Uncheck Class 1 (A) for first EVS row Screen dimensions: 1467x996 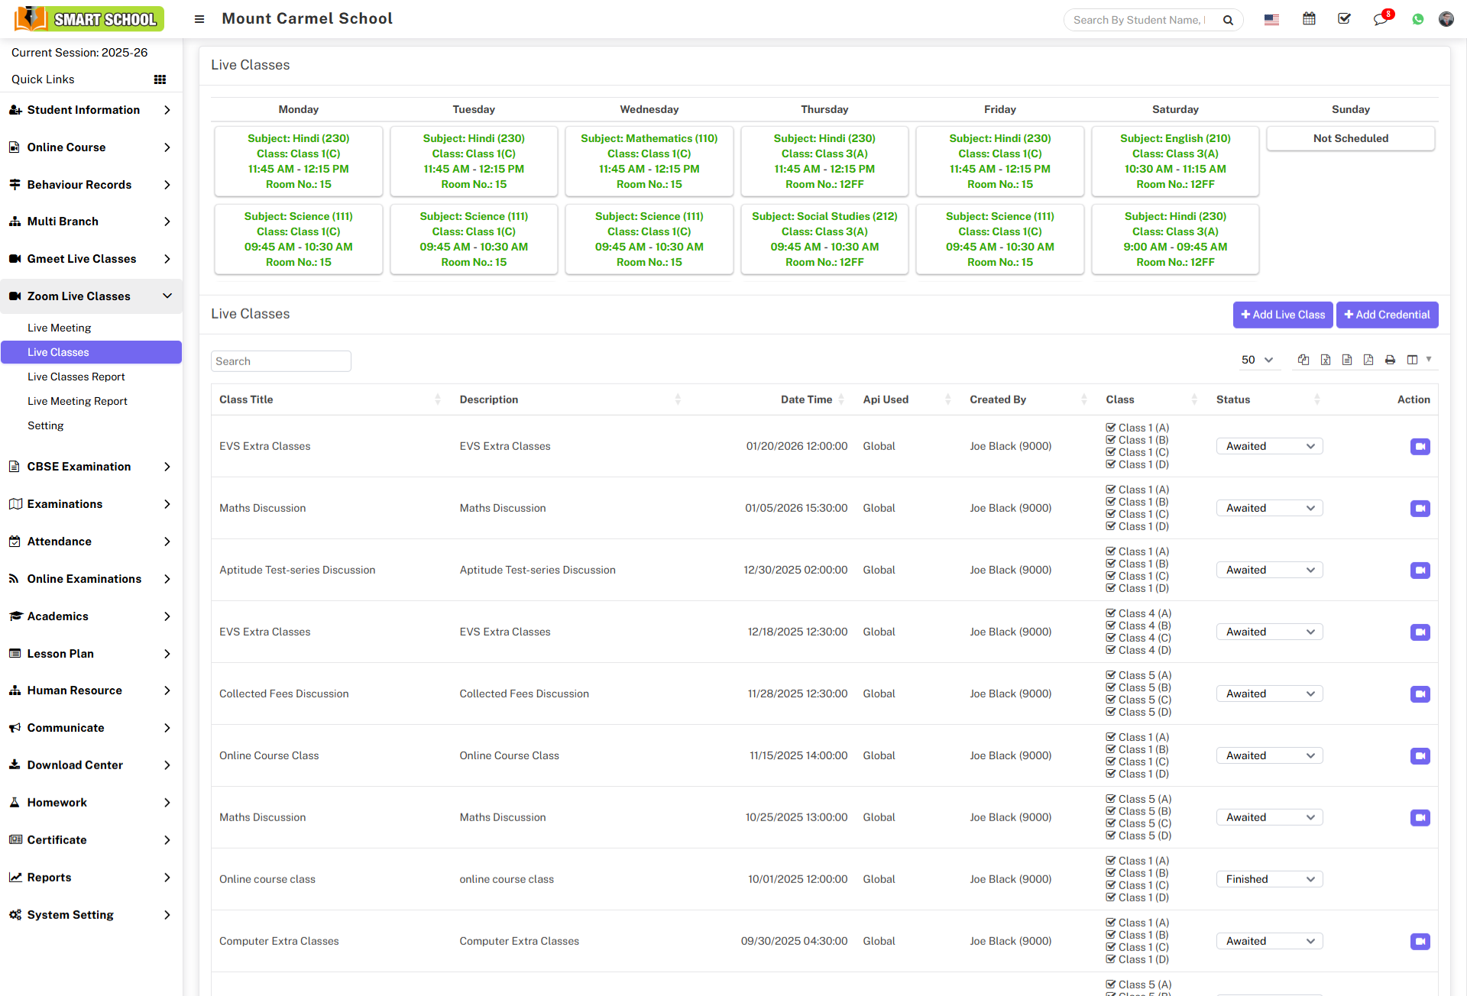pos(1111,428)
